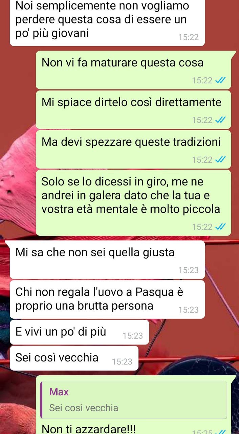This screenshot has width=239, height=434.
Task: Tap the quoted reply from Max
Action: 133,399
